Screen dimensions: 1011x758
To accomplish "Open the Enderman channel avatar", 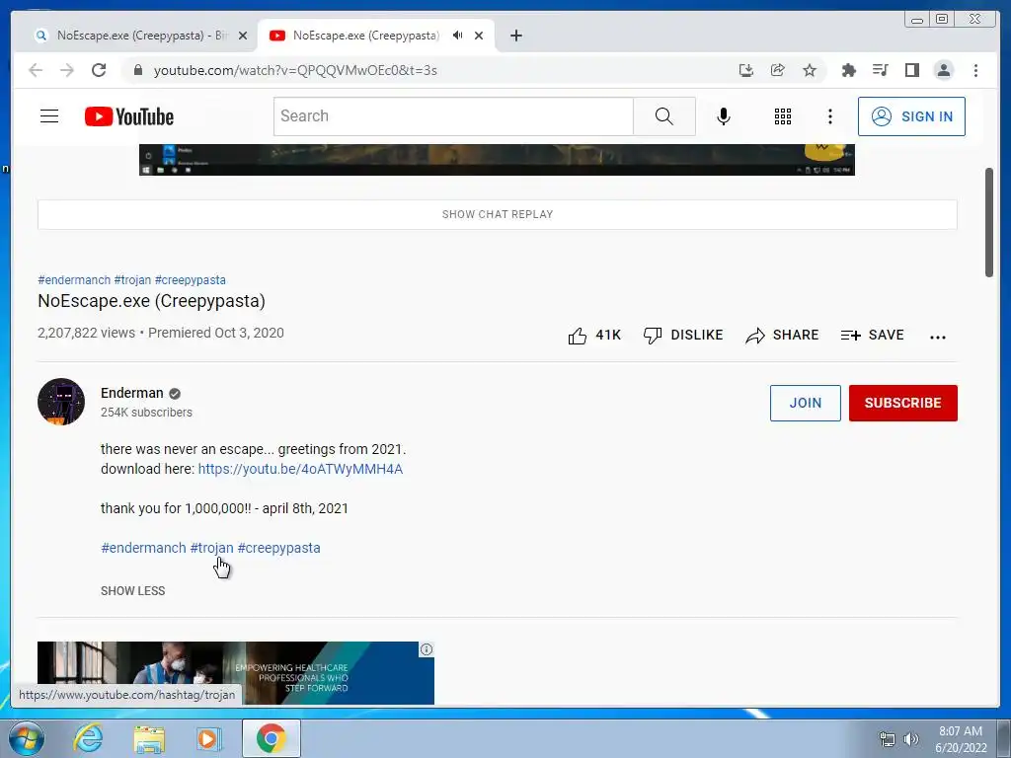I will coord(61,402).
